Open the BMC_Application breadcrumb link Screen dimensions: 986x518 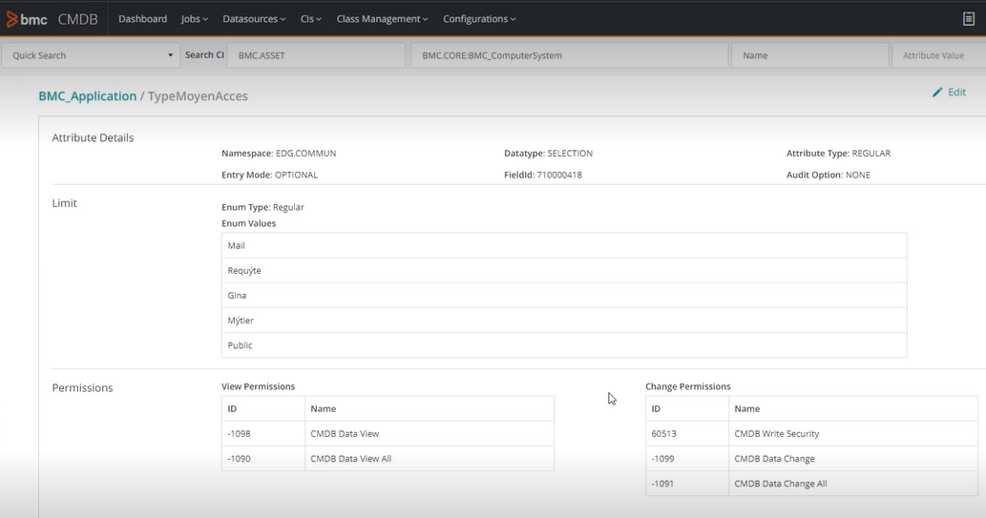pos(88,96)
